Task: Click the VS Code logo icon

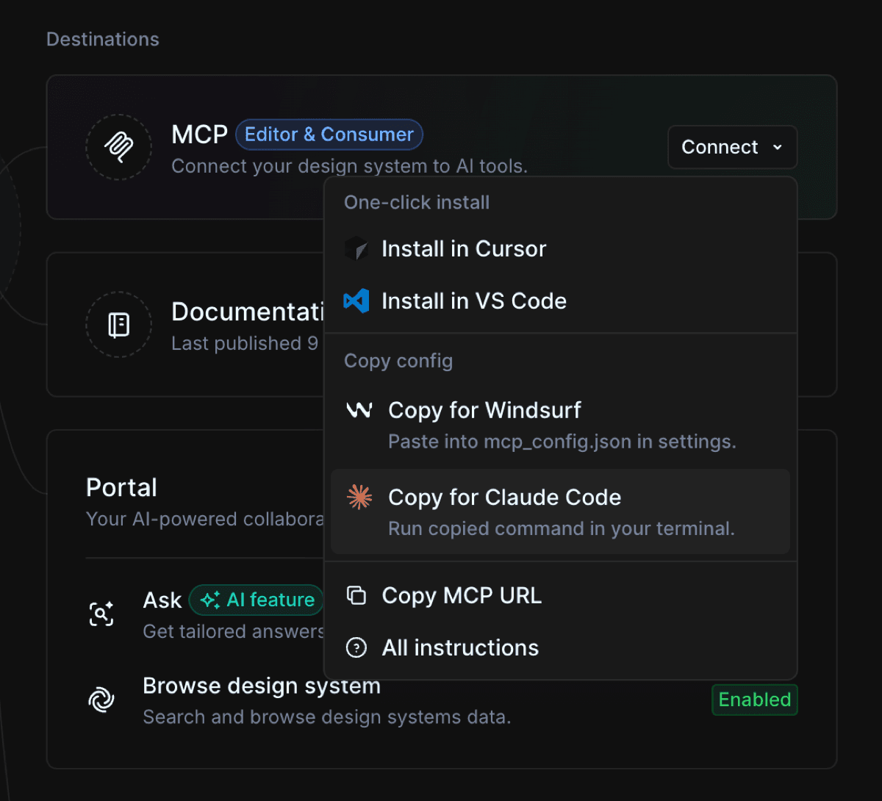Action: pyautogui.click(x=356, y=301)
